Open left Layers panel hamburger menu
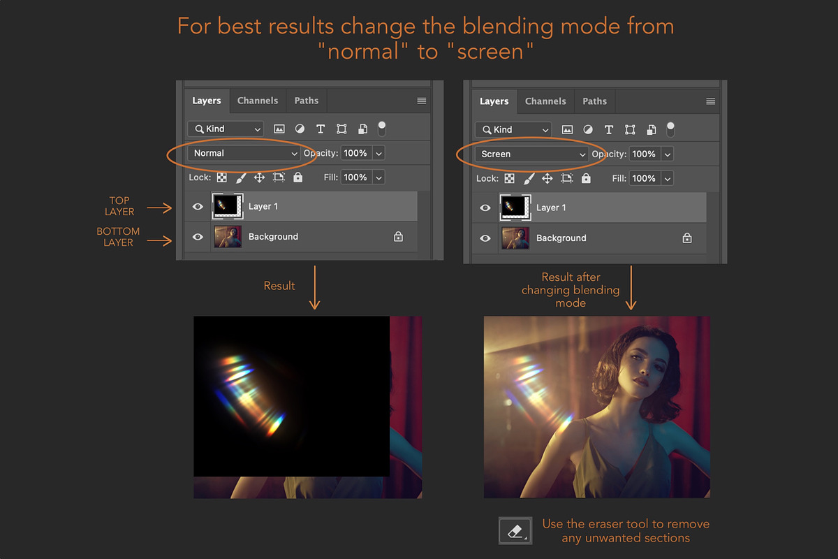Image resolution: width=838 pixels, height=559 pixels. [422, 101]
